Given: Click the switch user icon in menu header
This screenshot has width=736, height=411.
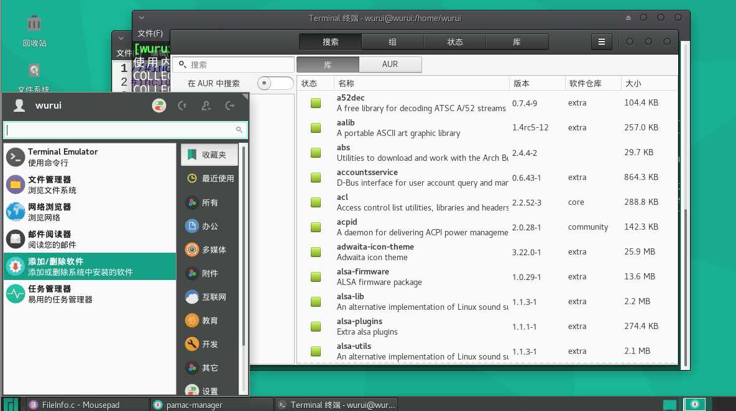Looking at the screenshot, I should [206, 106].
